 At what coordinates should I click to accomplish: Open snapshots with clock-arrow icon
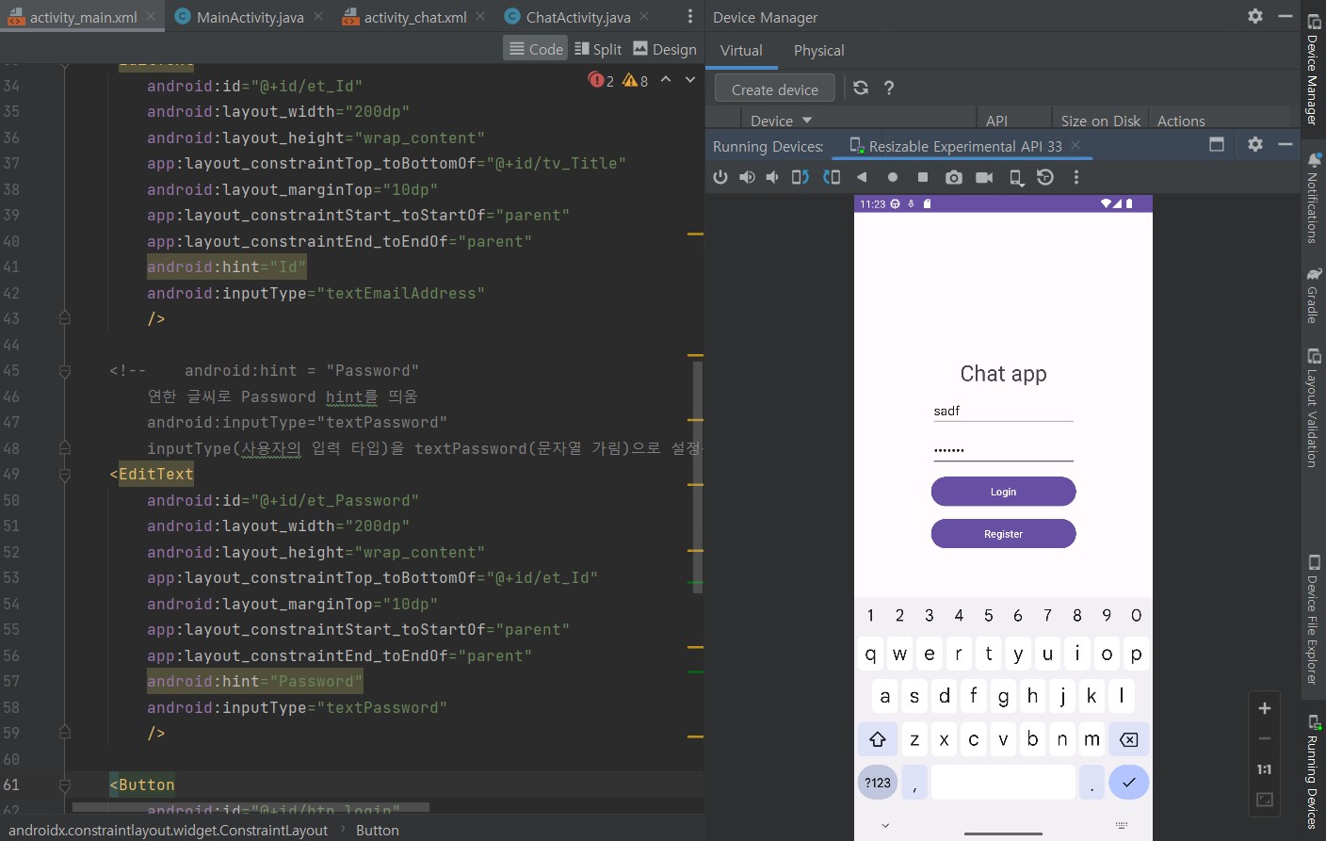[1045, 177]
